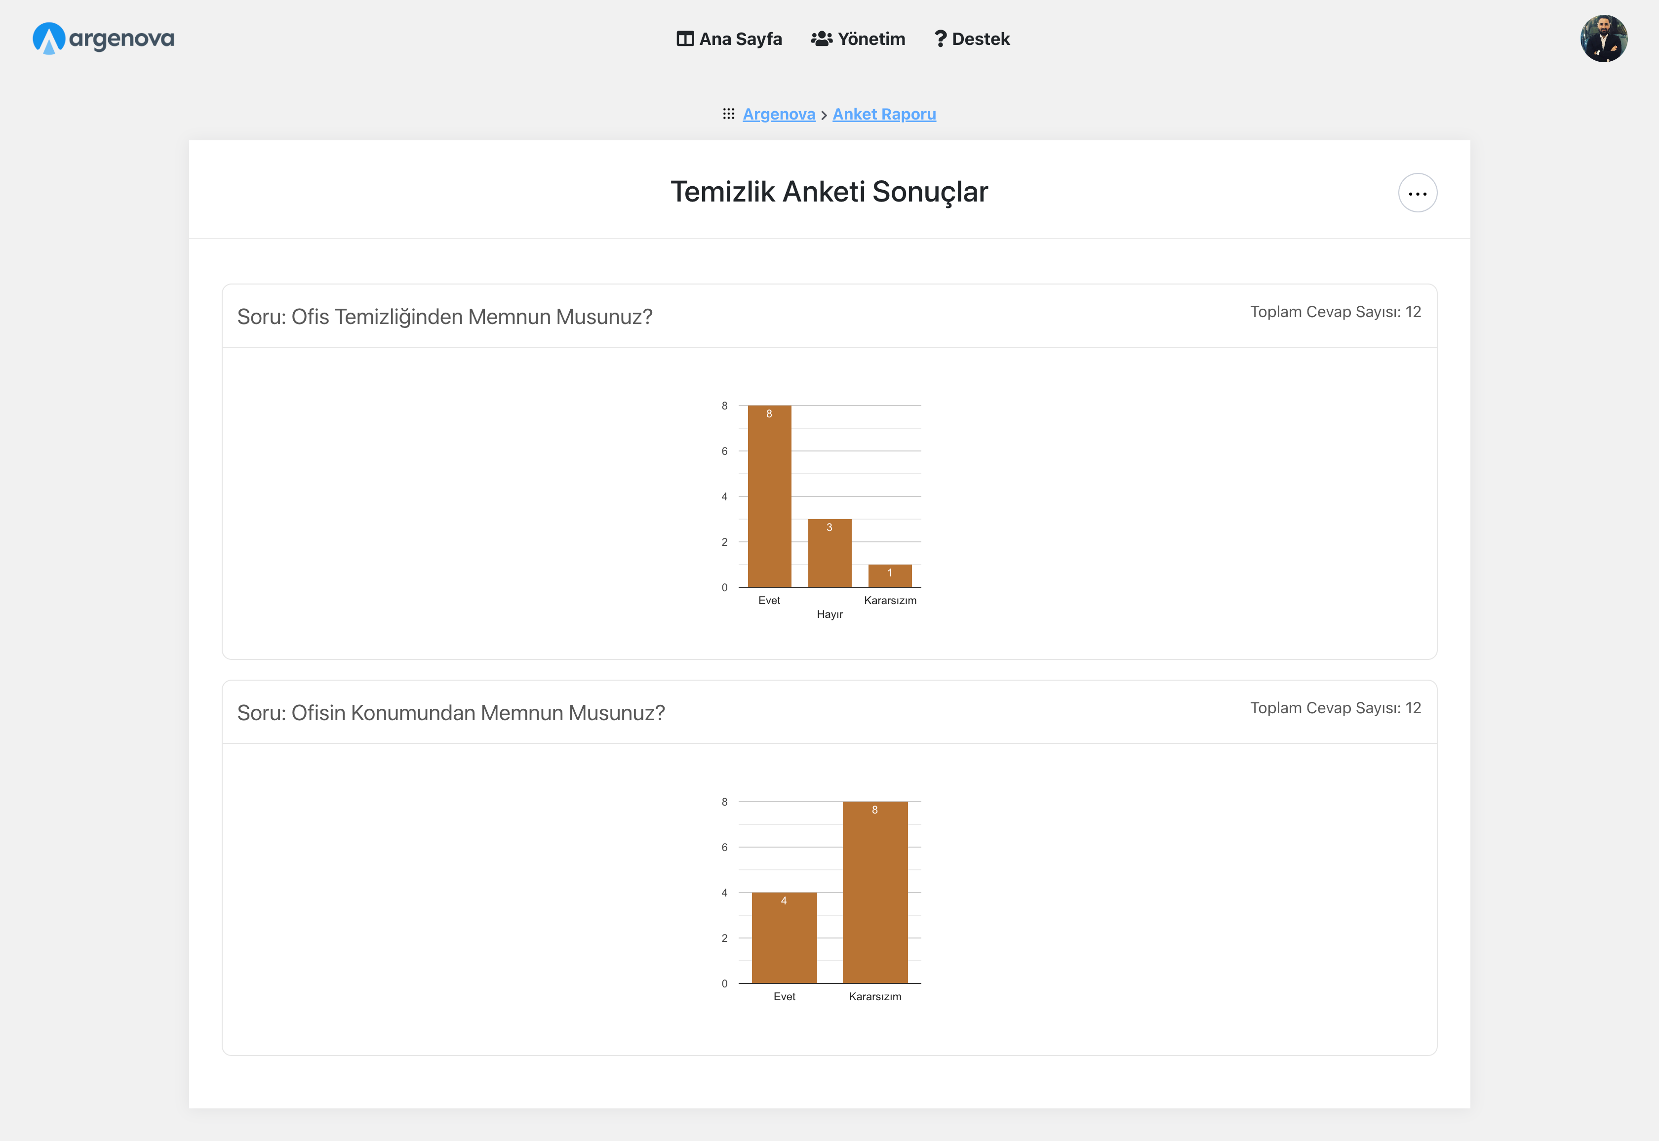Viewport: 1659px width, 1141px height.
Task: Click the question 'Ofisin Konumundan Memnun Musunuz?'
Action: click(x=451, y=713)
